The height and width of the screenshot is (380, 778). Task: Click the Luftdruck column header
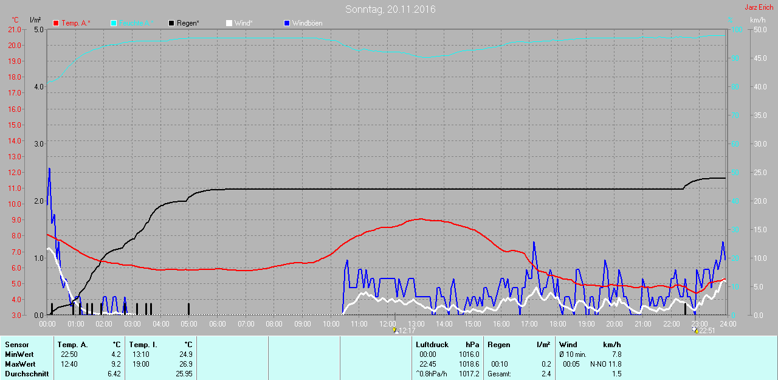pos(432,345)
